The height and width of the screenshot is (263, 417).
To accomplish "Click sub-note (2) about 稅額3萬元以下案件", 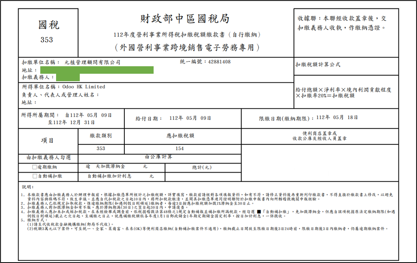I will coord(207,229).
